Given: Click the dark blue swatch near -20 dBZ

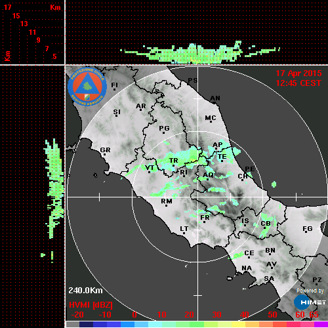Looking at the screenshot, I should [86, 324].
